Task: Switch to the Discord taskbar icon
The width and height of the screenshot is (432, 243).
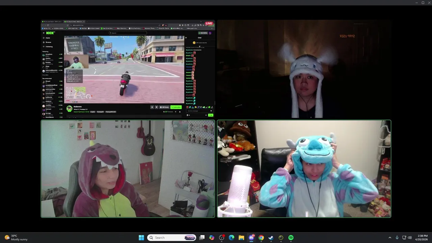Action: [251, 238]
